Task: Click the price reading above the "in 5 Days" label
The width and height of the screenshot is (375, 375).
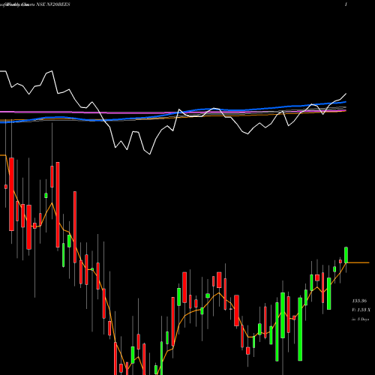Action: tap(359, 301)
